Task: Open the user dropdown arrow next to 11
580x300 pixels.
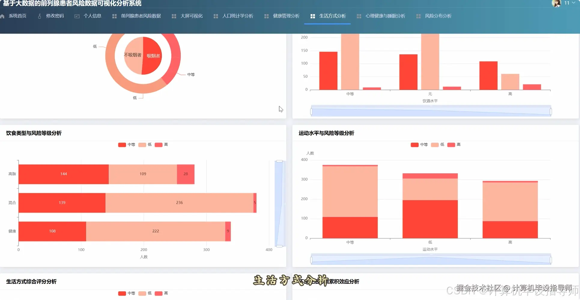Action: click(x=574, y=3)
